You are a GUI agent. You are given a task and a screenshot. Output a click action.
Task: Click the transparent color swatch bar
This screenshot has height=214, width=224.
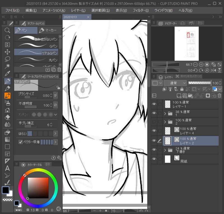[8, 199]
